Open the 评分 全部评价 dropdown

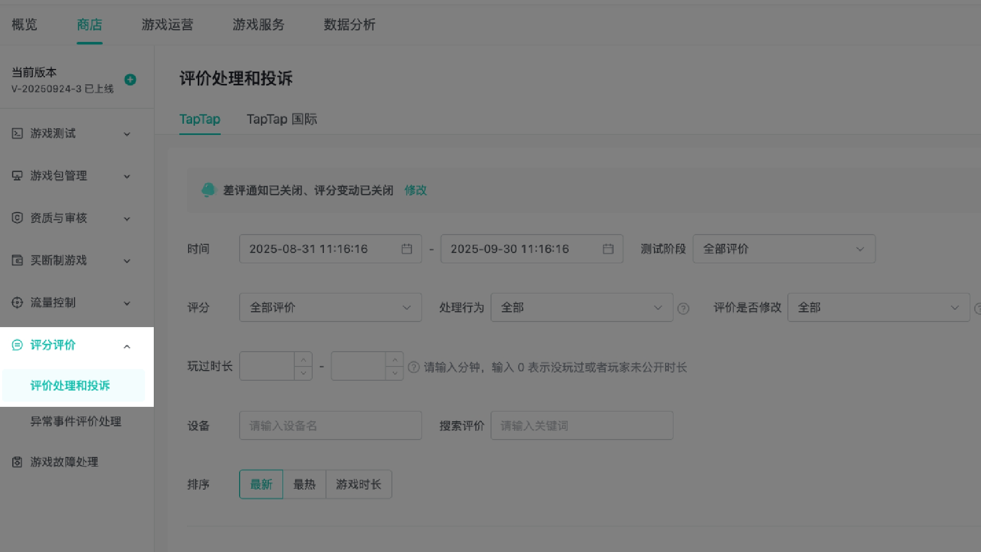click(330, 308)
